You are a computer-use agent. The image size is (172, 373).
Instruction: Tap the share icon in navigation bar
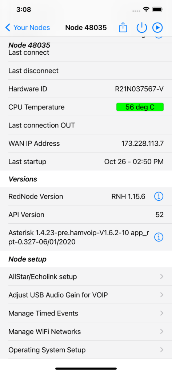pos(123,28)
